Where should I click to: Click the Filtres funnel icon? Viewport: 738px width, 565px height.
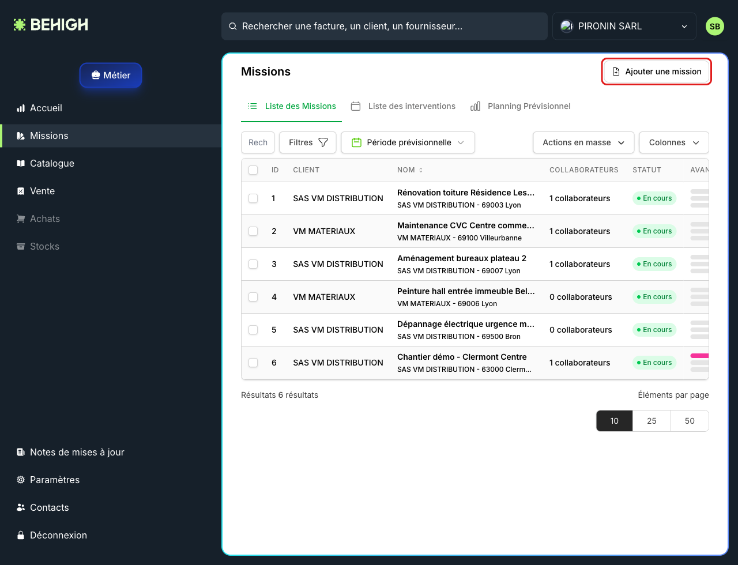click(323, 142)
